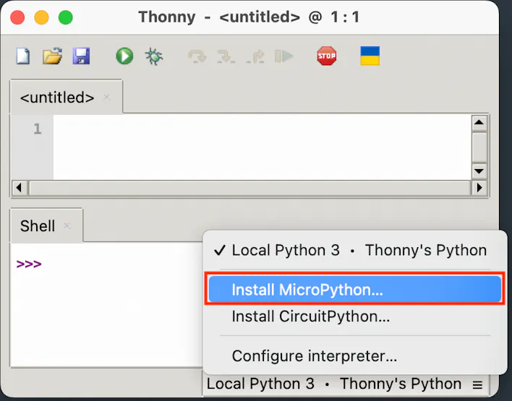512x401 pixels.
Task: Run the current script with the green play icon
Action: click(124, 56)
